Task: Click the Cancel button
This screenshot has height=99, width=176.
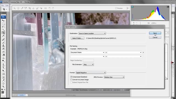Action: (x=155, y=37)
